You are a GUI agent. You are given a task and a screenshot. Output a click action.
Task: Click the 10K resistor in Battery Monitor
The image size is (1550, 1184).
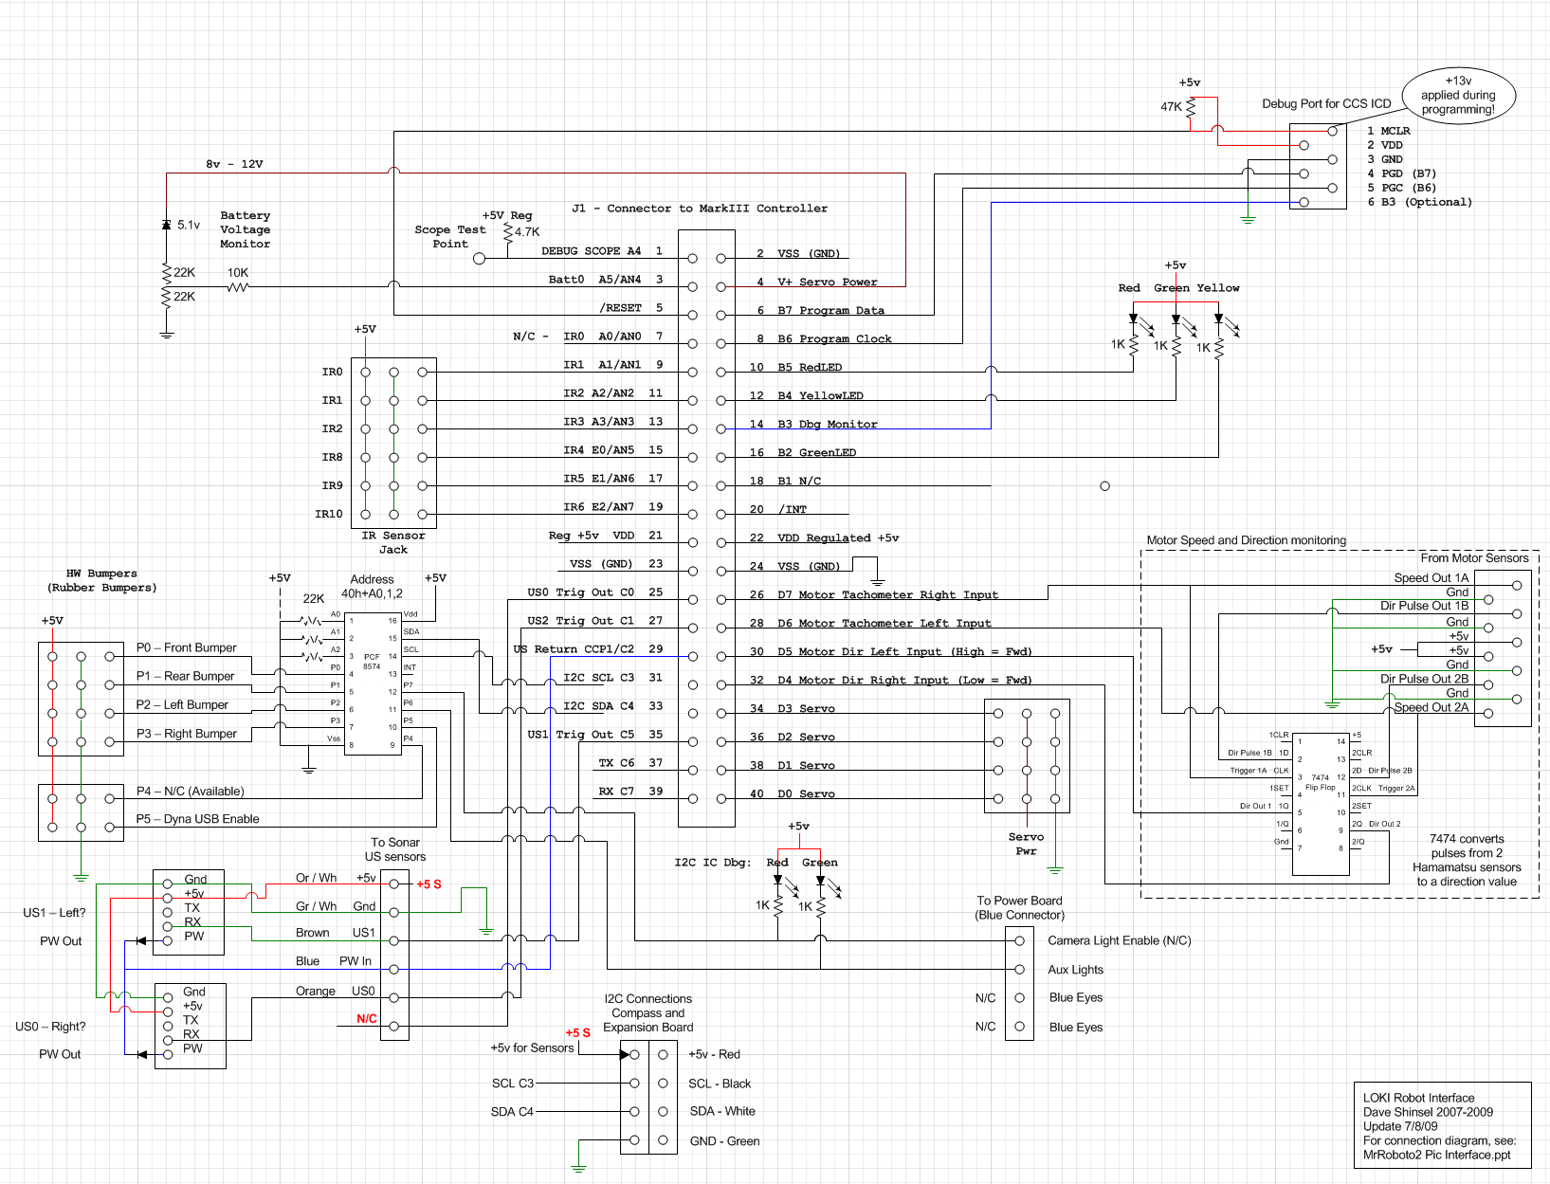237,286
